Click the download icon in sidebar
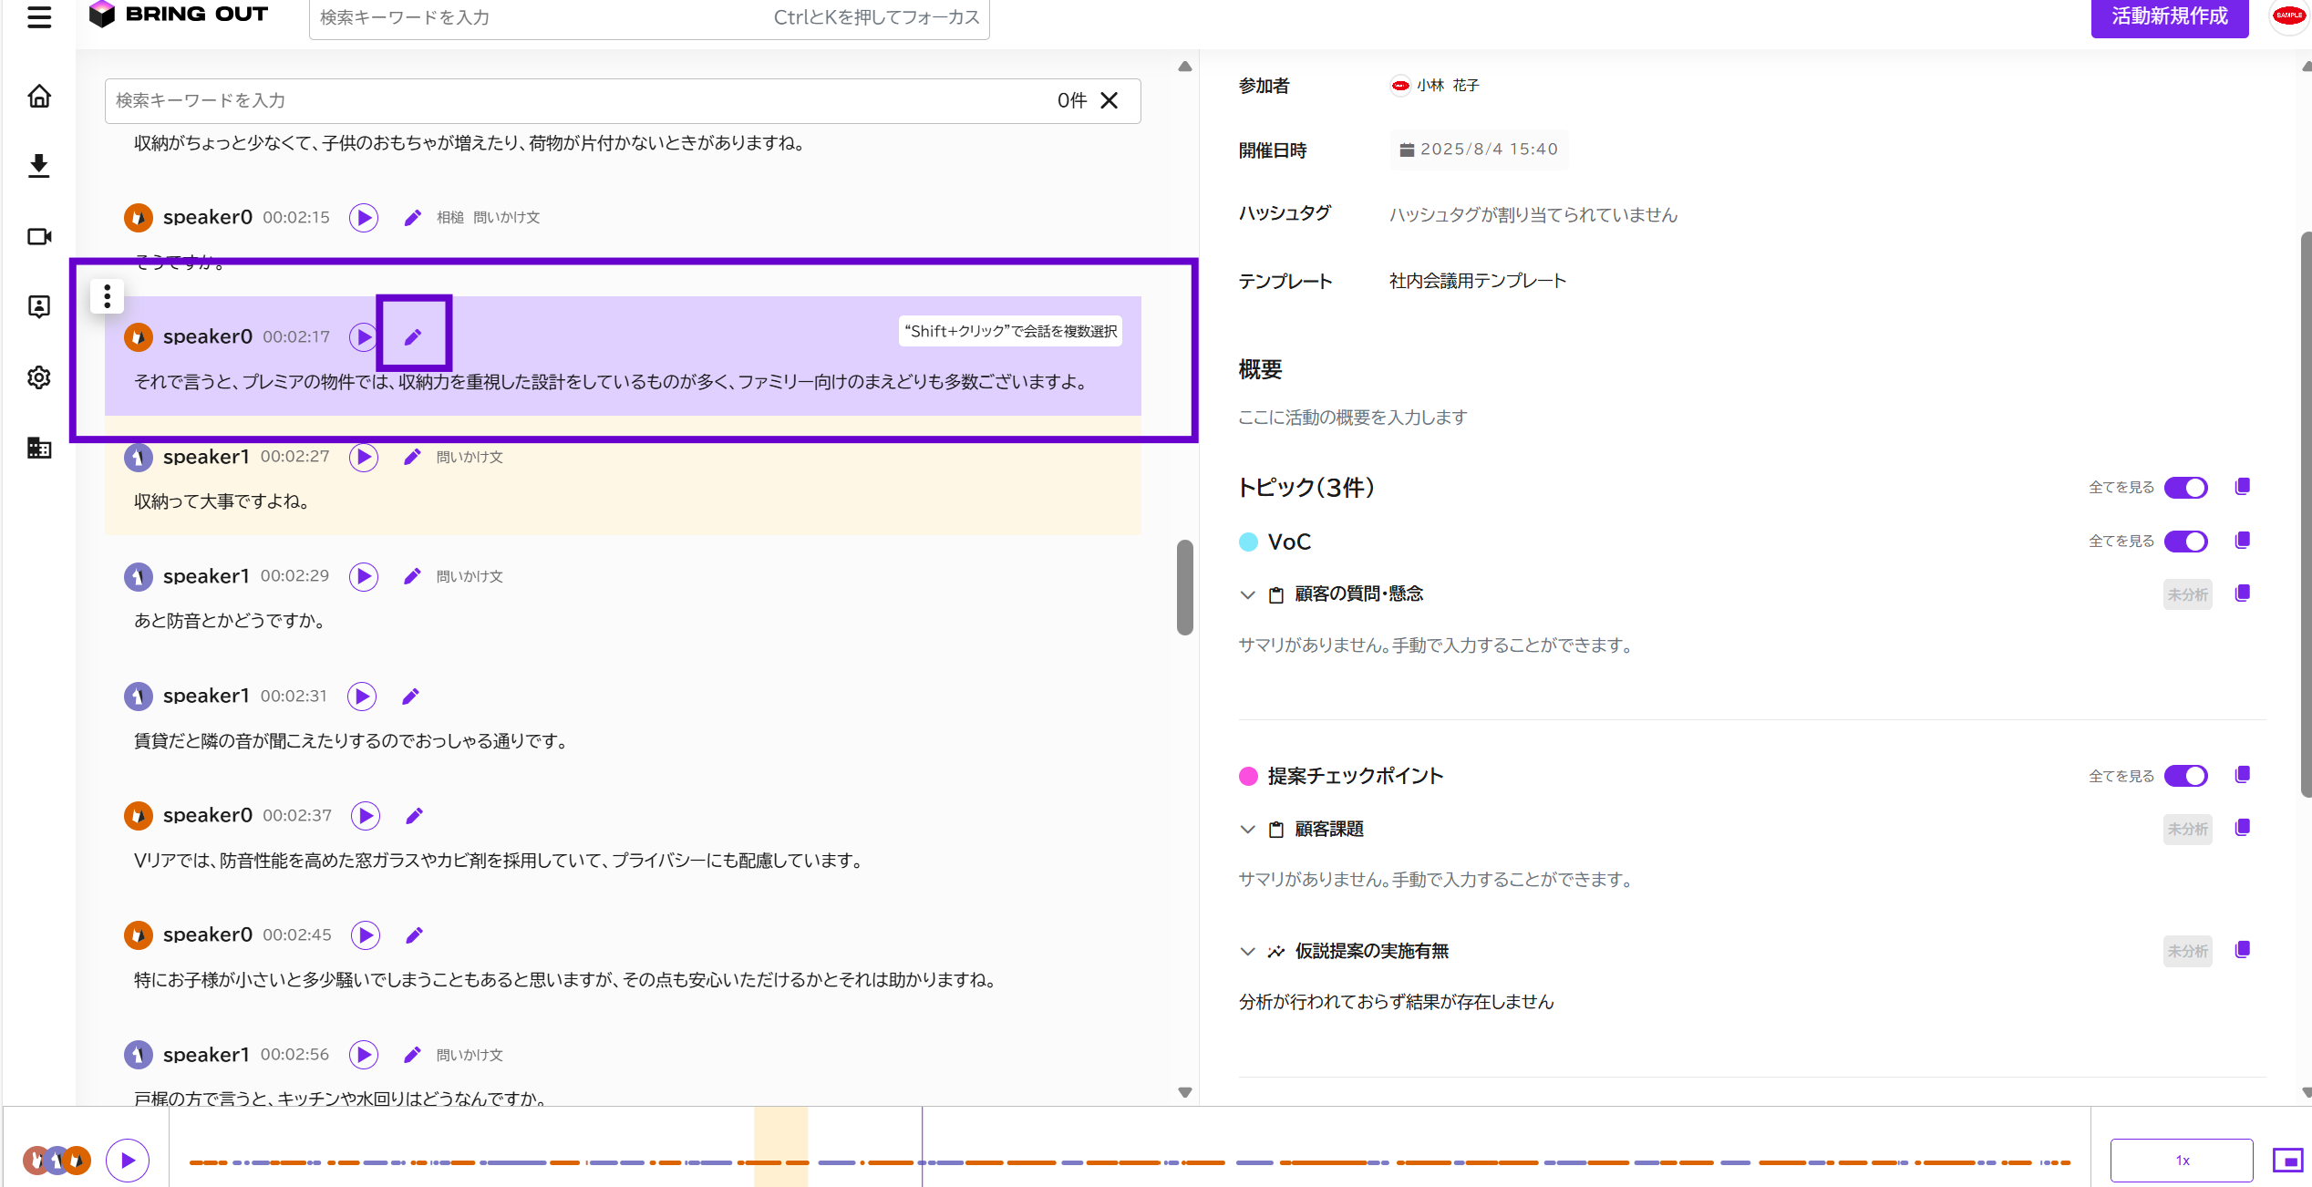2312x1187 pixels. pos(39,166)
